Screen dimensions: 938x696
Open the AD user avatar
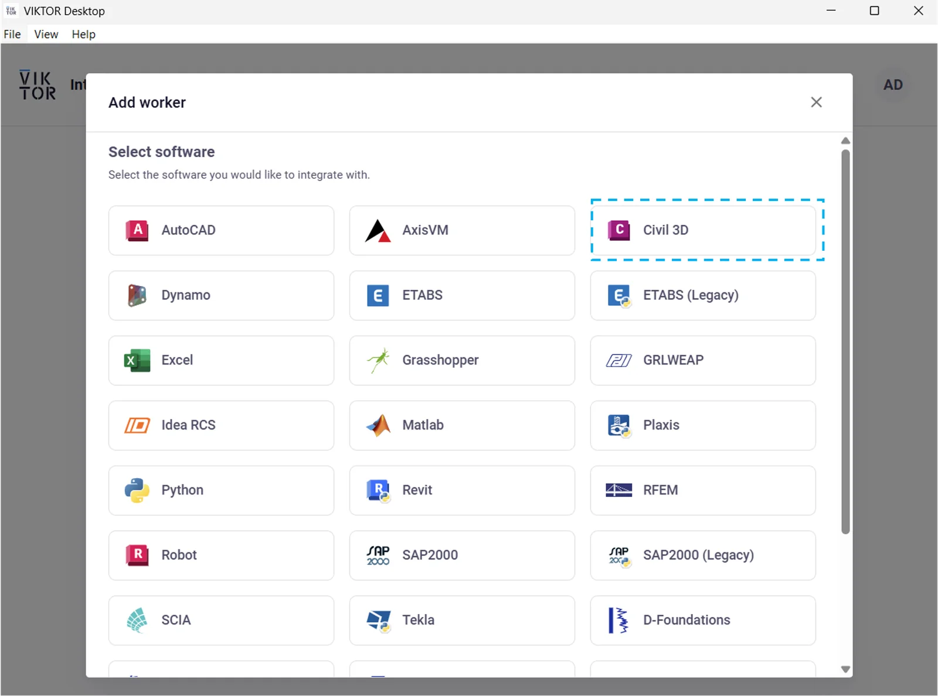tap(893, 85)
